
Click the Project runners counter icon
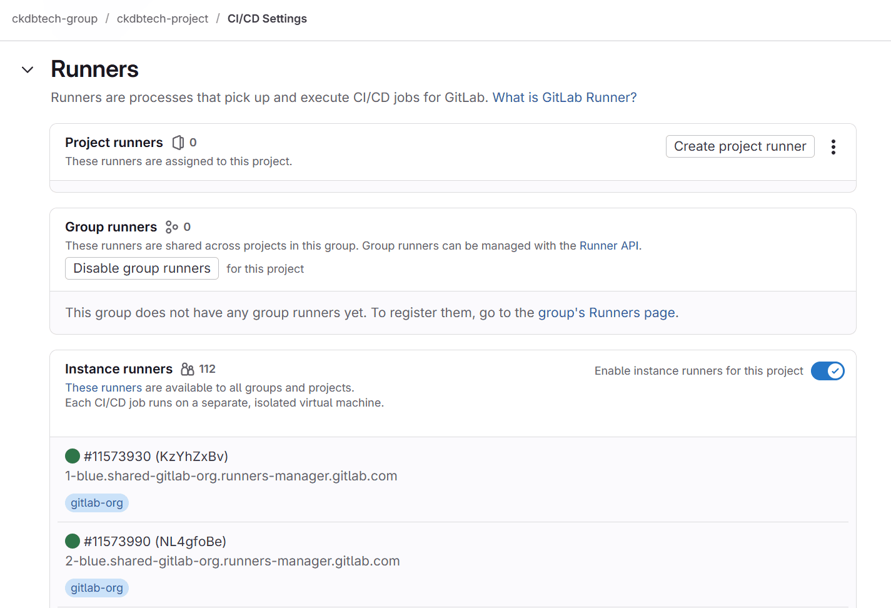[x=179, y=143]
